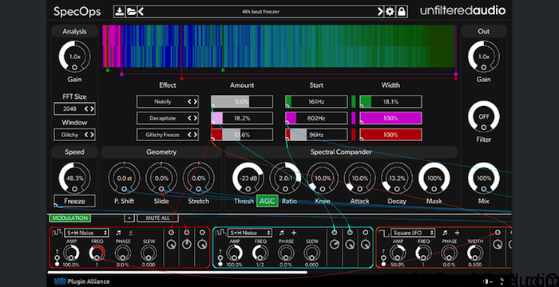Click the Mix 100% knob
559x287 pixels.
(x=484, y=178)
